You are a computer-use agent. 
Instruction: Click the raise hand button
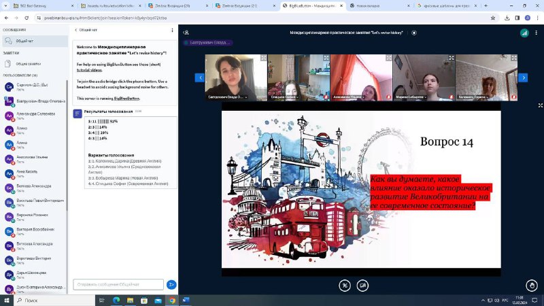point(532,286)
